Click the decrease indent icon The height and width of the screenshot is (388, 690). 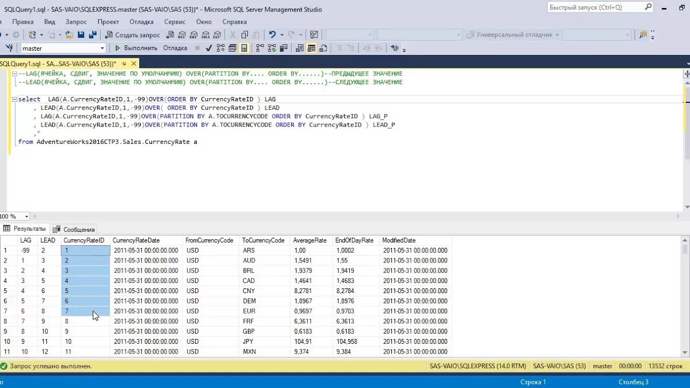368,48
